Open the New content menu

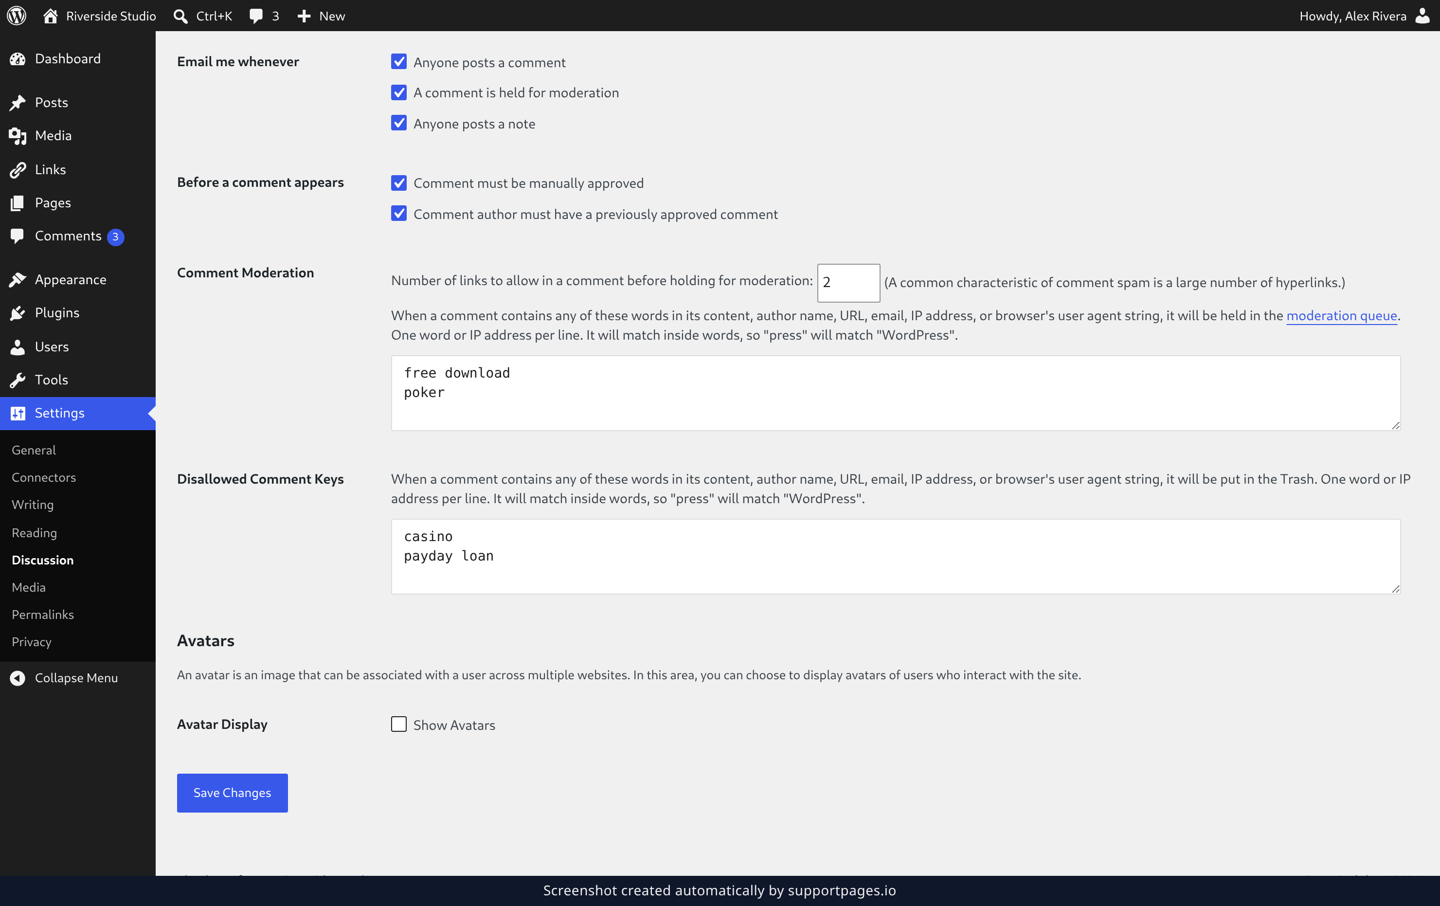321,16
